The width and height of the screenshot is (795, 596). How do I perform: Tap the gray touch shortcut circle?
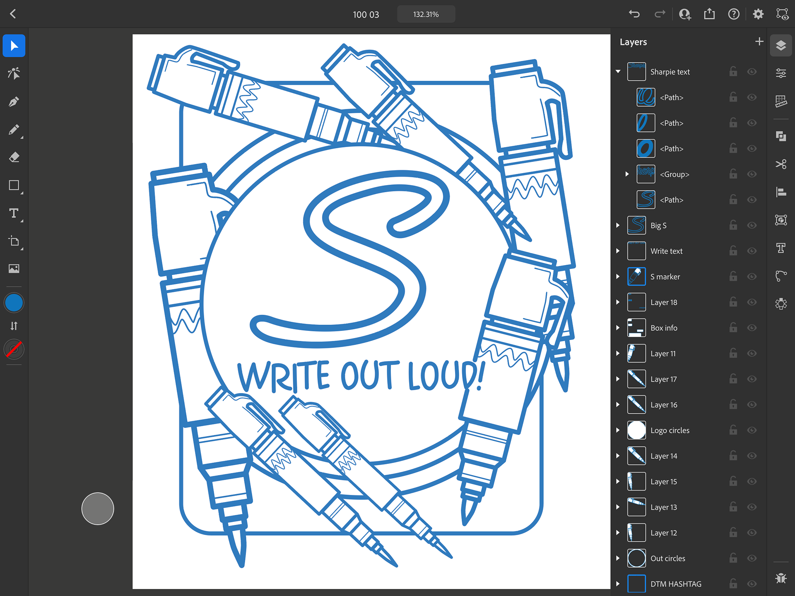pos(98,509)
